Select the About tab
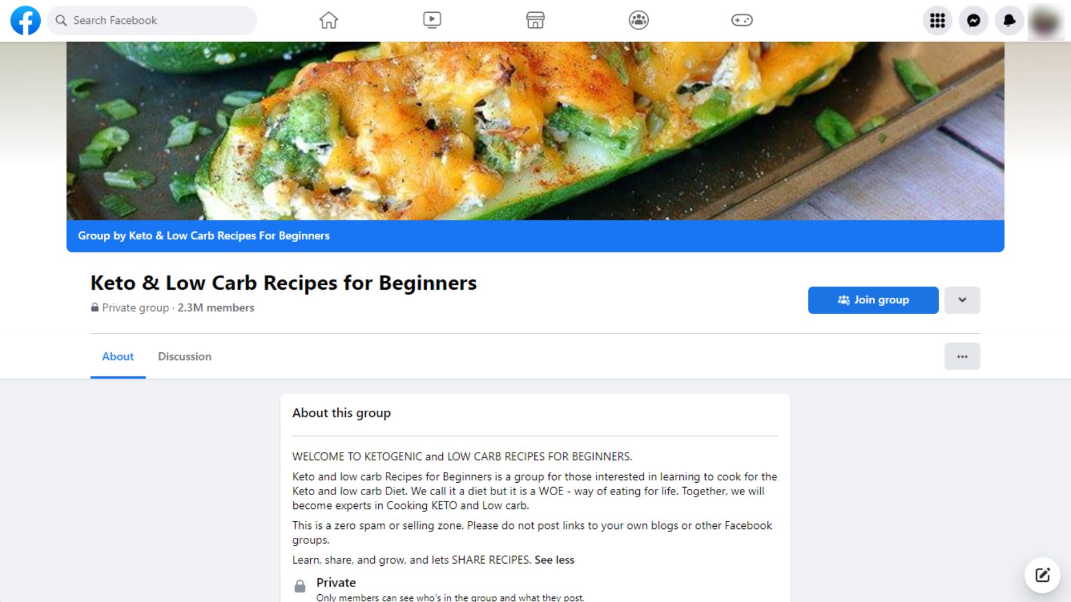Screen dimensions: 1071x602 tap(117, 356)
